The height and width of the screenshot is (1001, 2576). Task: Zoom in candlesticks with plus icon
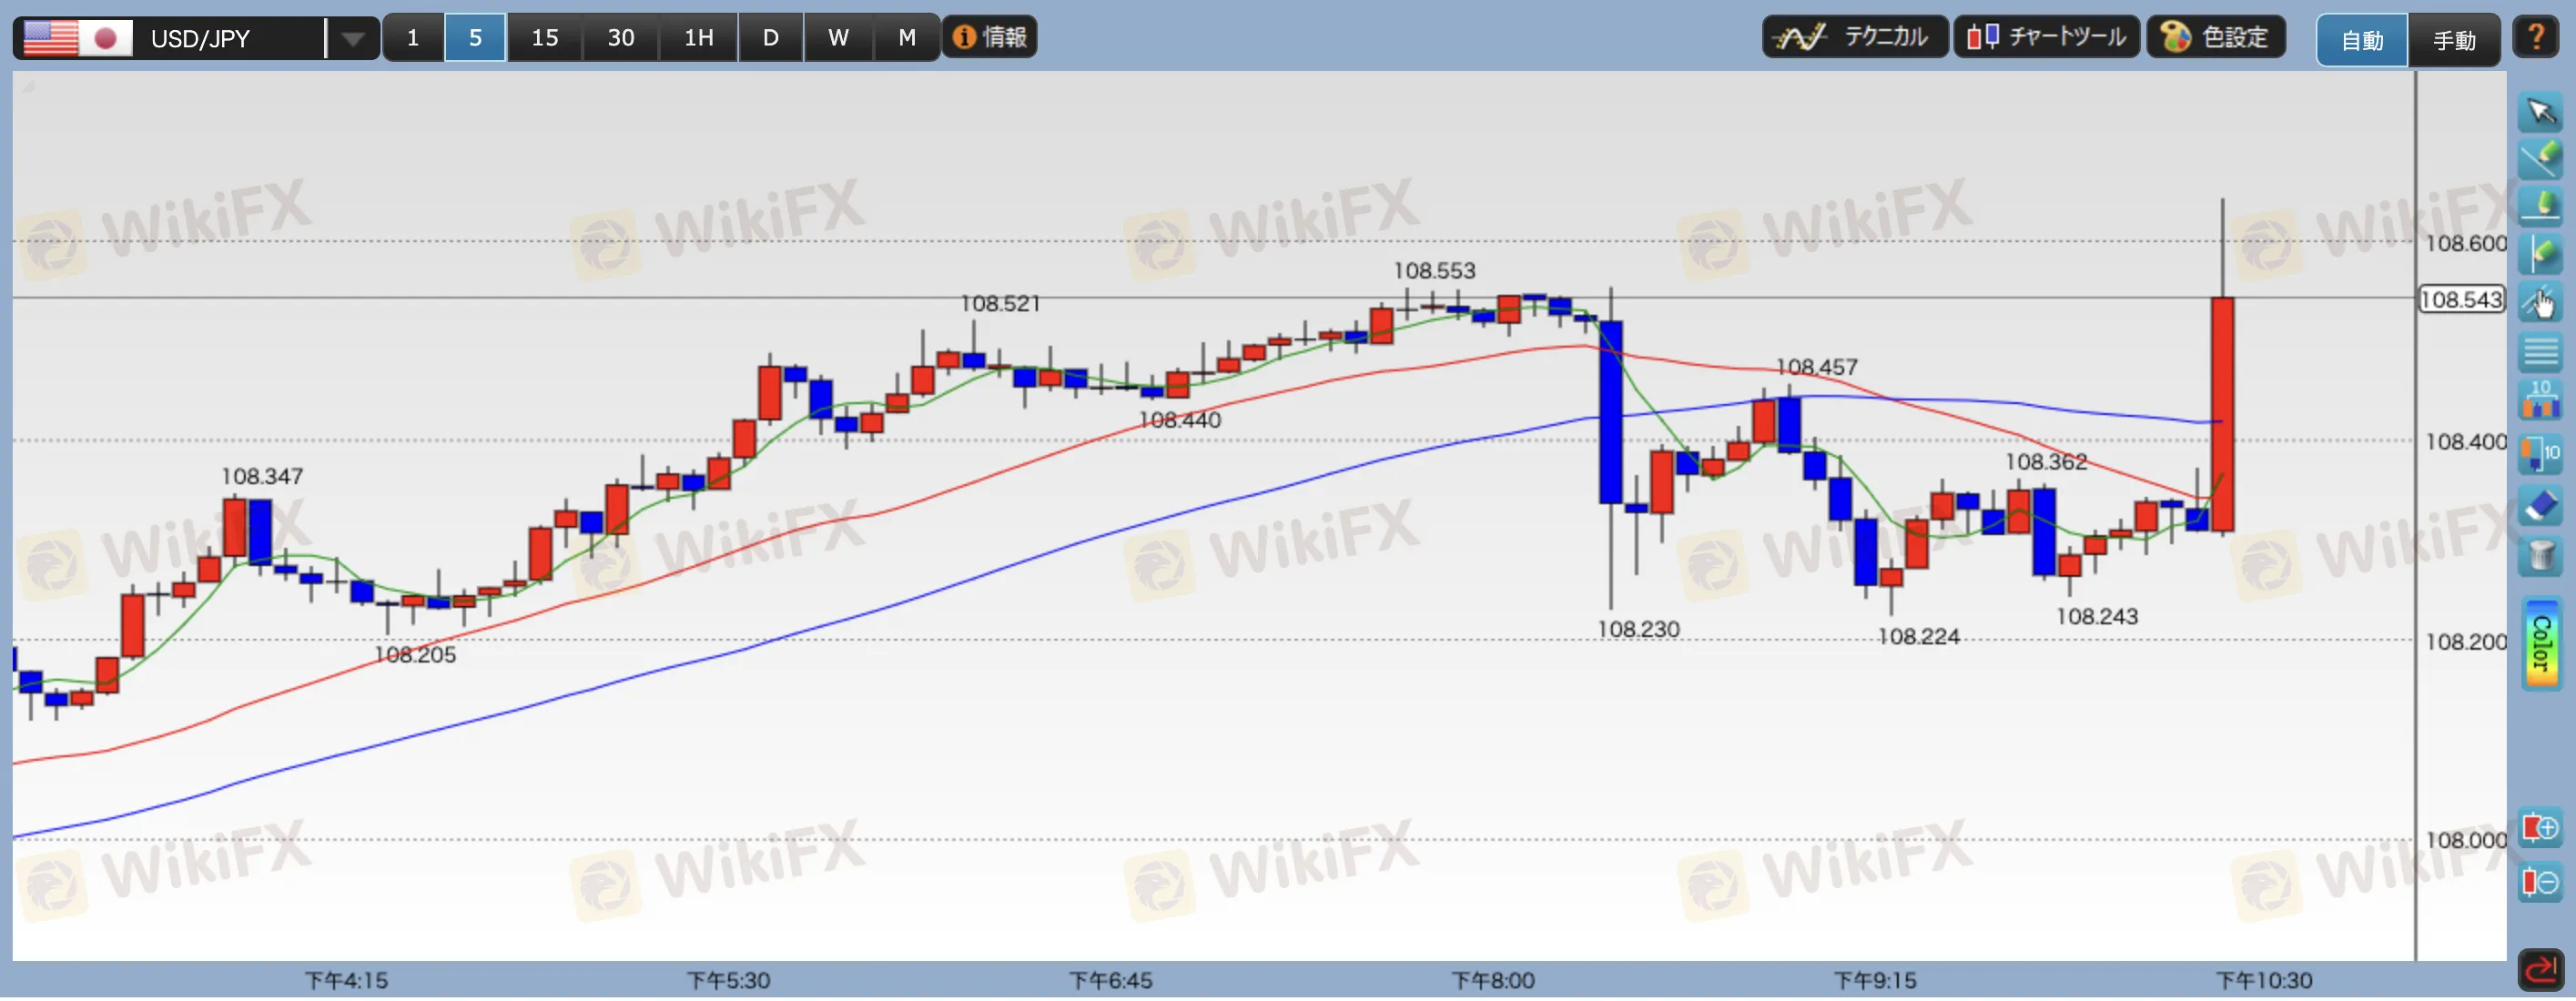[2540, 829]
